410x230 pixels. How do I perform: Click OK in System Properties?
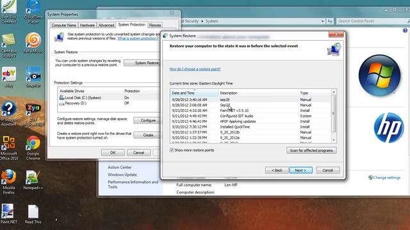click(x=113, y=153)
